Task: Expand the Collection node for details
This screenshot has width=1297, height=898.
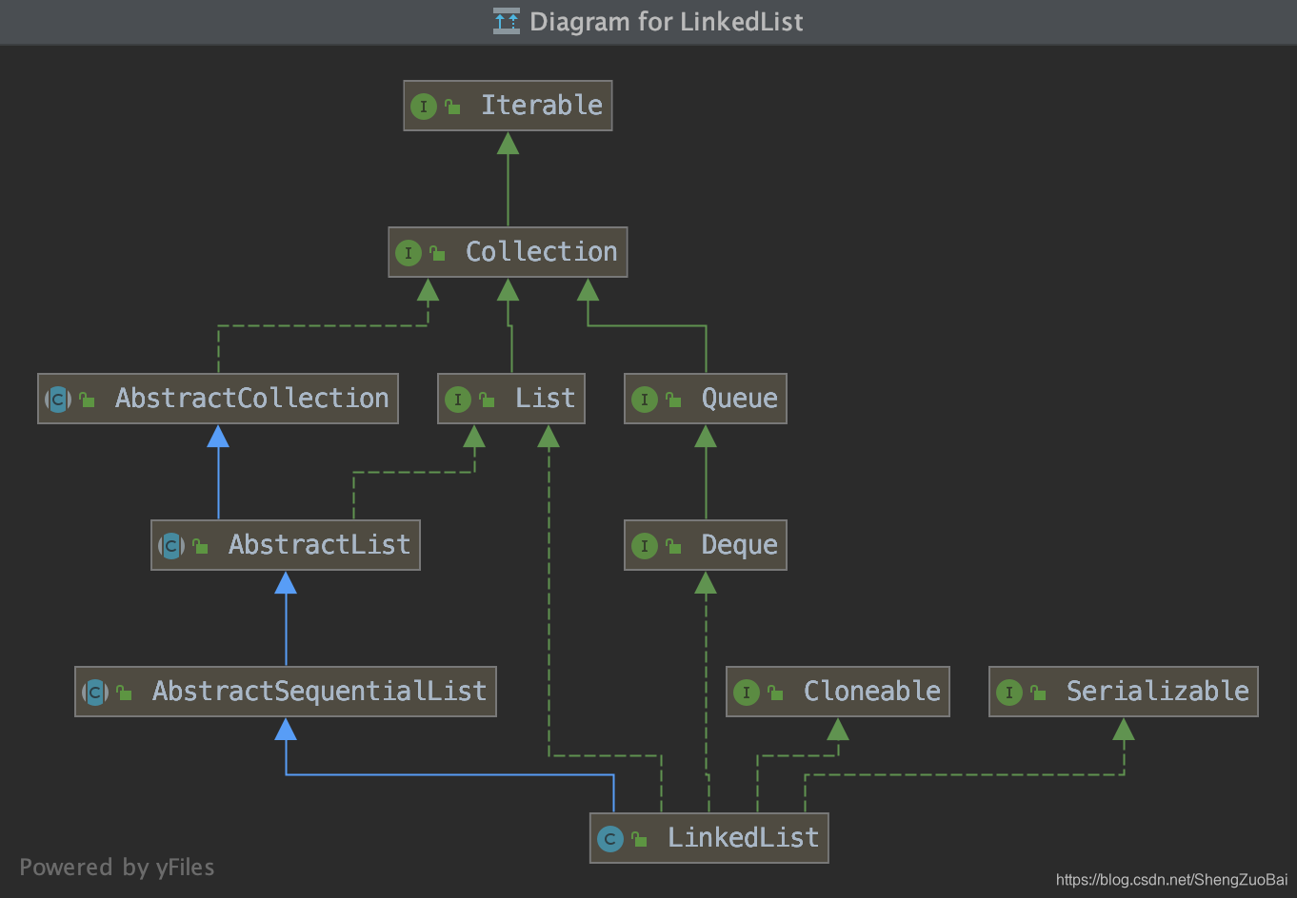Action: [x=437, y=252]
